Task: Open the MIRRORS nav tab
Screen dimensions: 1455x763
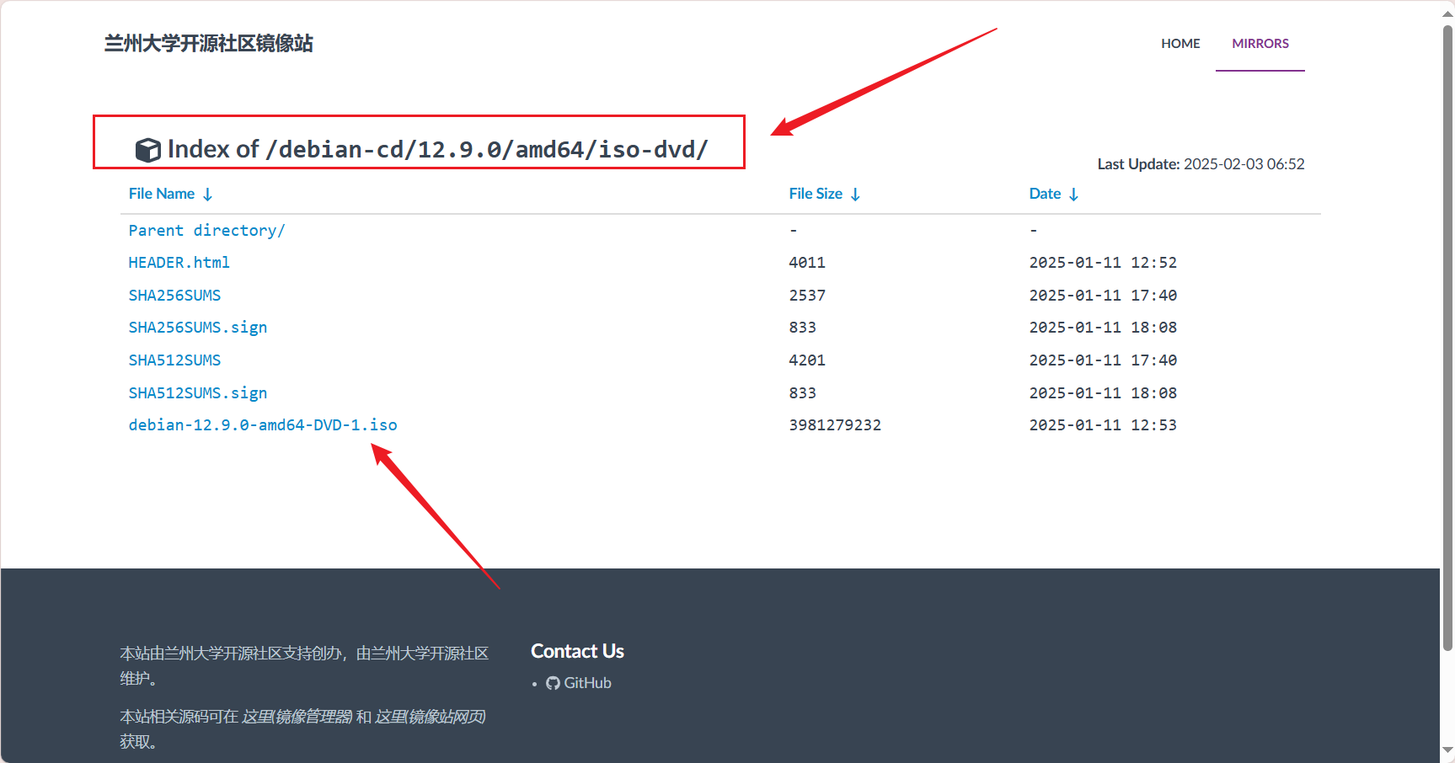Action: [1260, 44]
